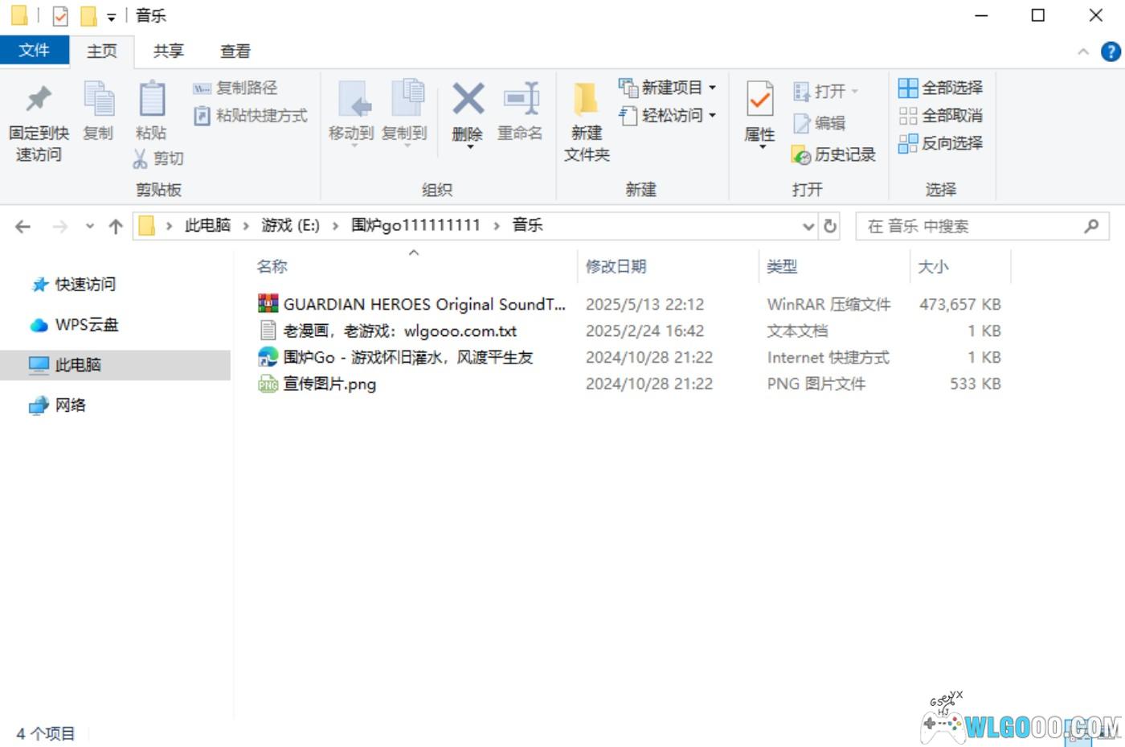Go up one folder level
Viewport: 1125px width, 747px height.
click(x=116, y=226)
